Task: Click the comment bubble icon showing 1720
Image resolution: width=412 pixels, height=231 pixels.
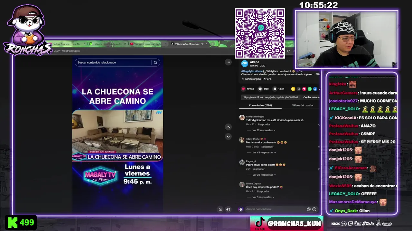Action: click(260, 89)
